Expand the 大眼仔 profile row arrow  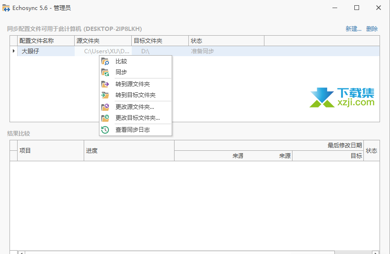[x=14, y=51]
